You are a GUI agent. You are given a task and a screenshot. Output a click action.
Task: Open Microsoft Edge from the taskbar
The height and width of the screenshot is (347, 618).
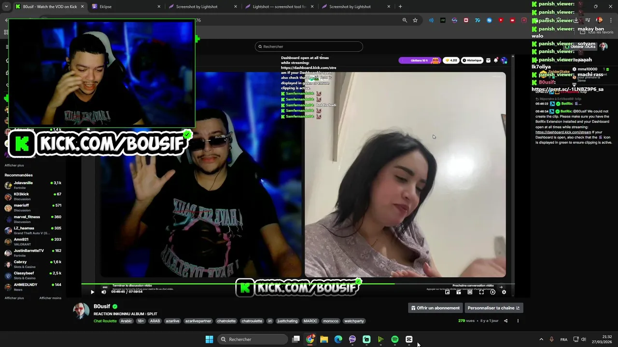(338, 339)
